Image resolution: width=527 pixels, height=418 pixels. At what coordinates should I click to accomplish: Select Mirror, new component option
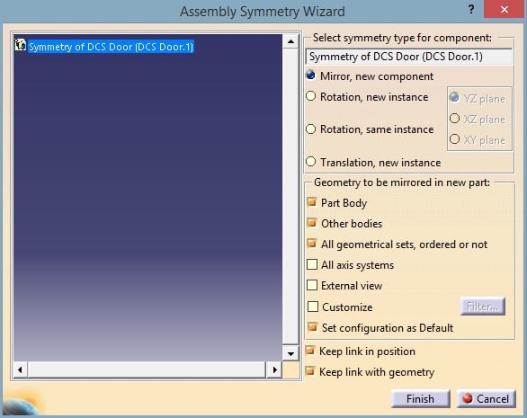(x=311, y=76)
